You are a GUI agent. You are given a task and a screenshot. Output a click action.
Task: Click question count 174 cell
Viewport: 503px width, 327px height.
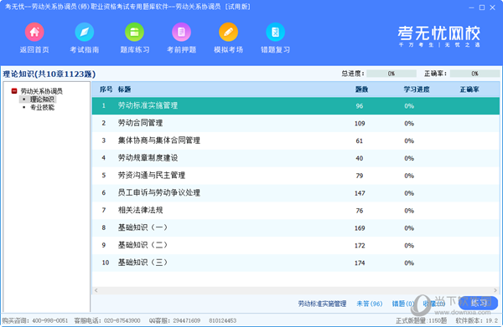point(360,263)
